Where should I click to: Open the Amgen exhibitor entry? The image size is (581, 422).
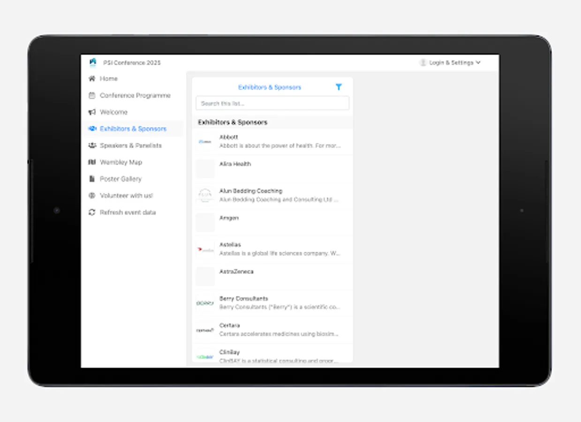click(x=272, y=222)
